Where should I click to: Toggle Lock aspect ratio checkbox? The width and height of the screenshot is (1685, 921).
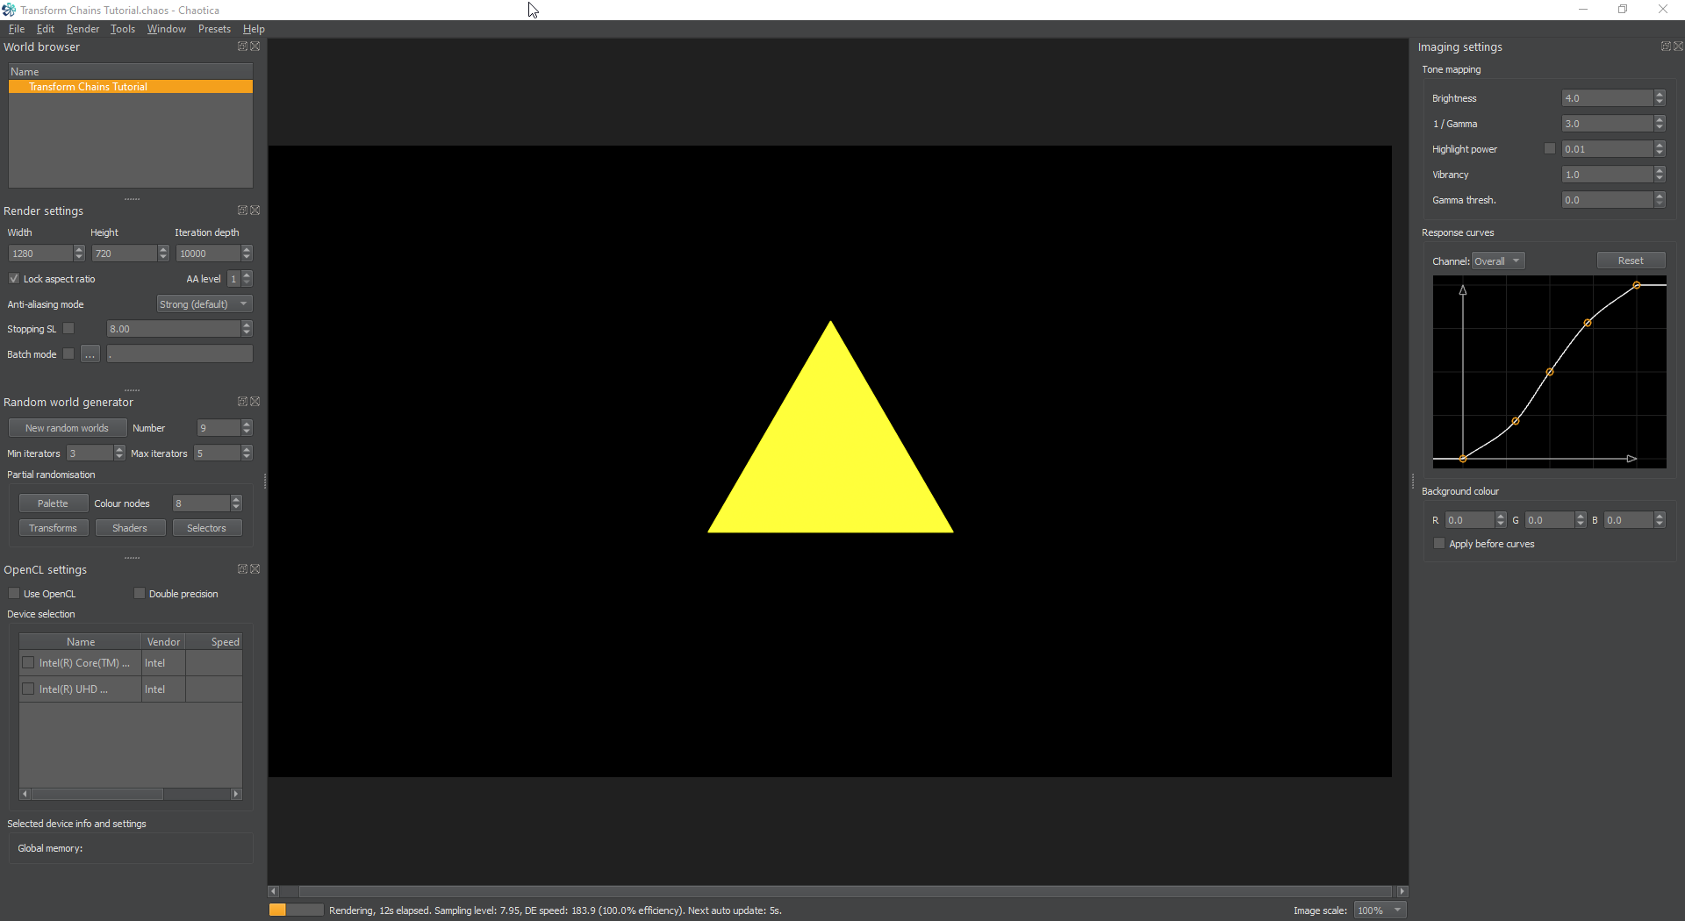click(14, 279)
